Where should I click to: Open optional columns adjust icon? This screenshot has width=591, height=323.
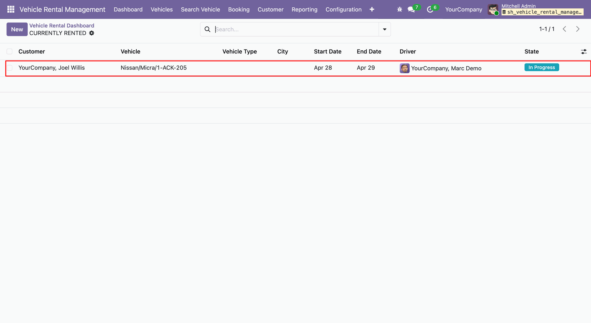[x=584, y=52]
